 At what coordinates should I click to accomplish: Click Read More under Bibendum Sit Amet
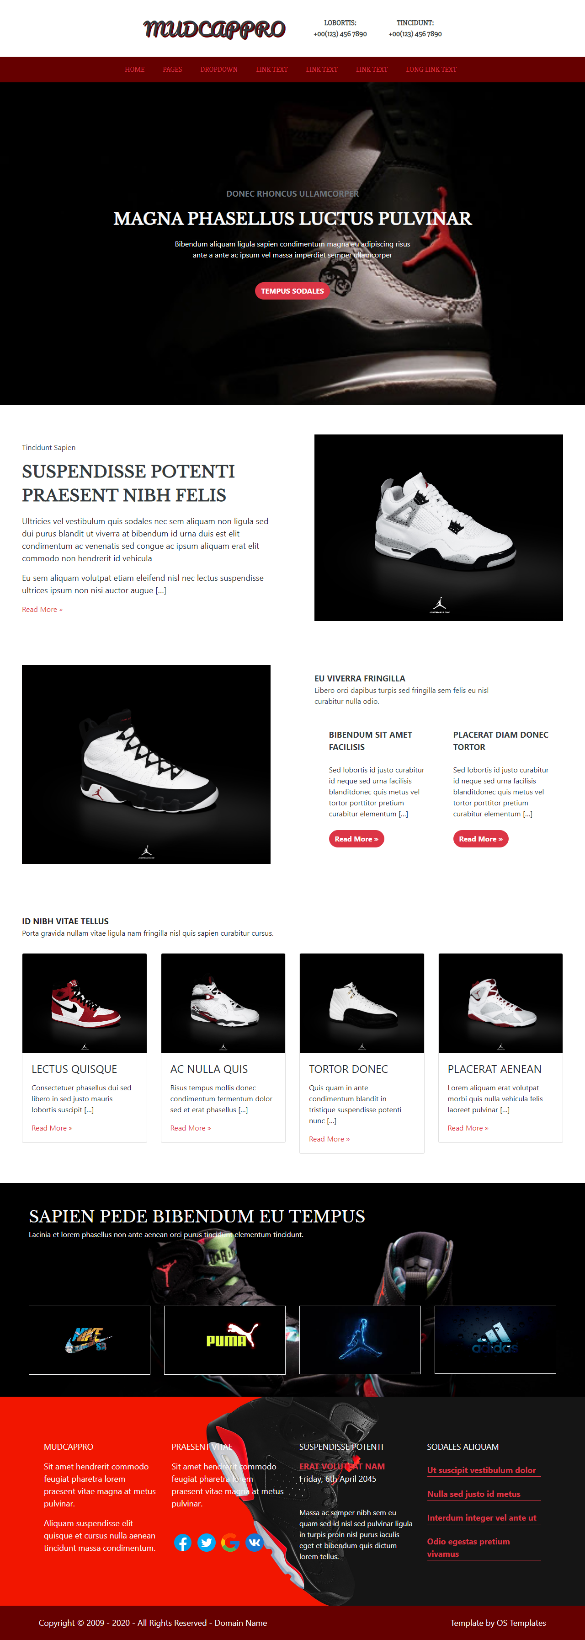tap(356, 838)
